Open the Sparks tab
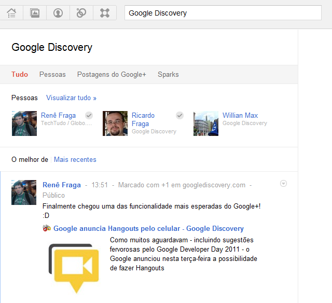 [x=168, y=74]
